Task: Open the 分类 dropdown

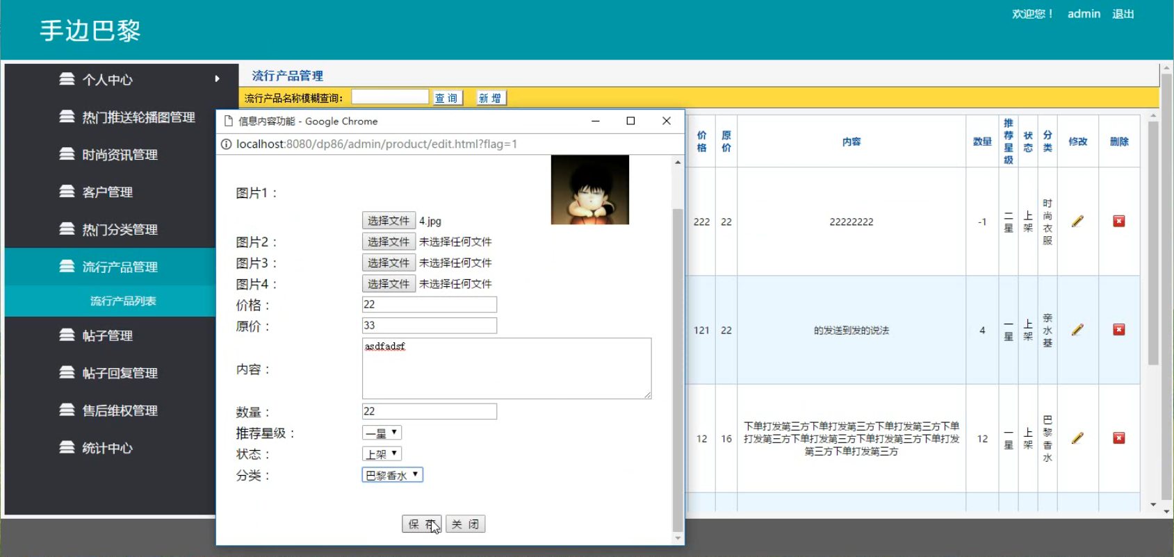Action: (x=392, y=475)
